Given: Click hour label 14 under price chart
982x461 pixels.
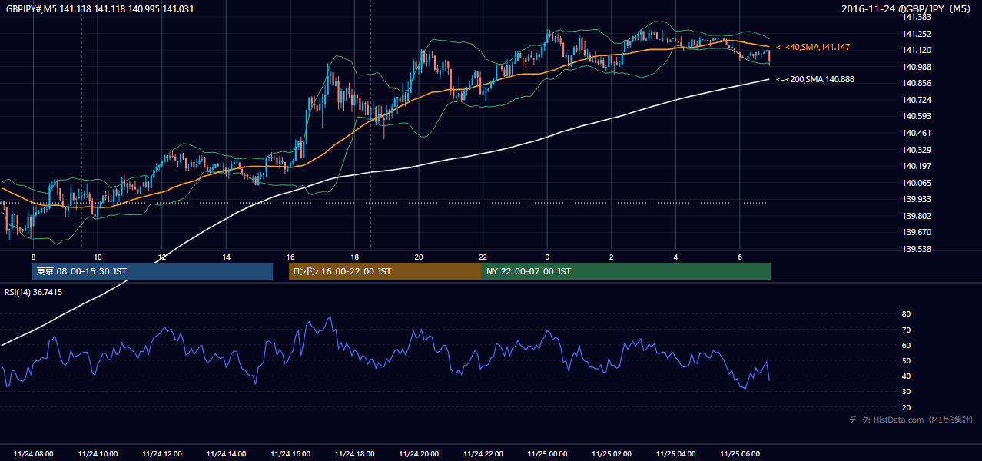Looking at the screenshot, I should pos(226,257).
